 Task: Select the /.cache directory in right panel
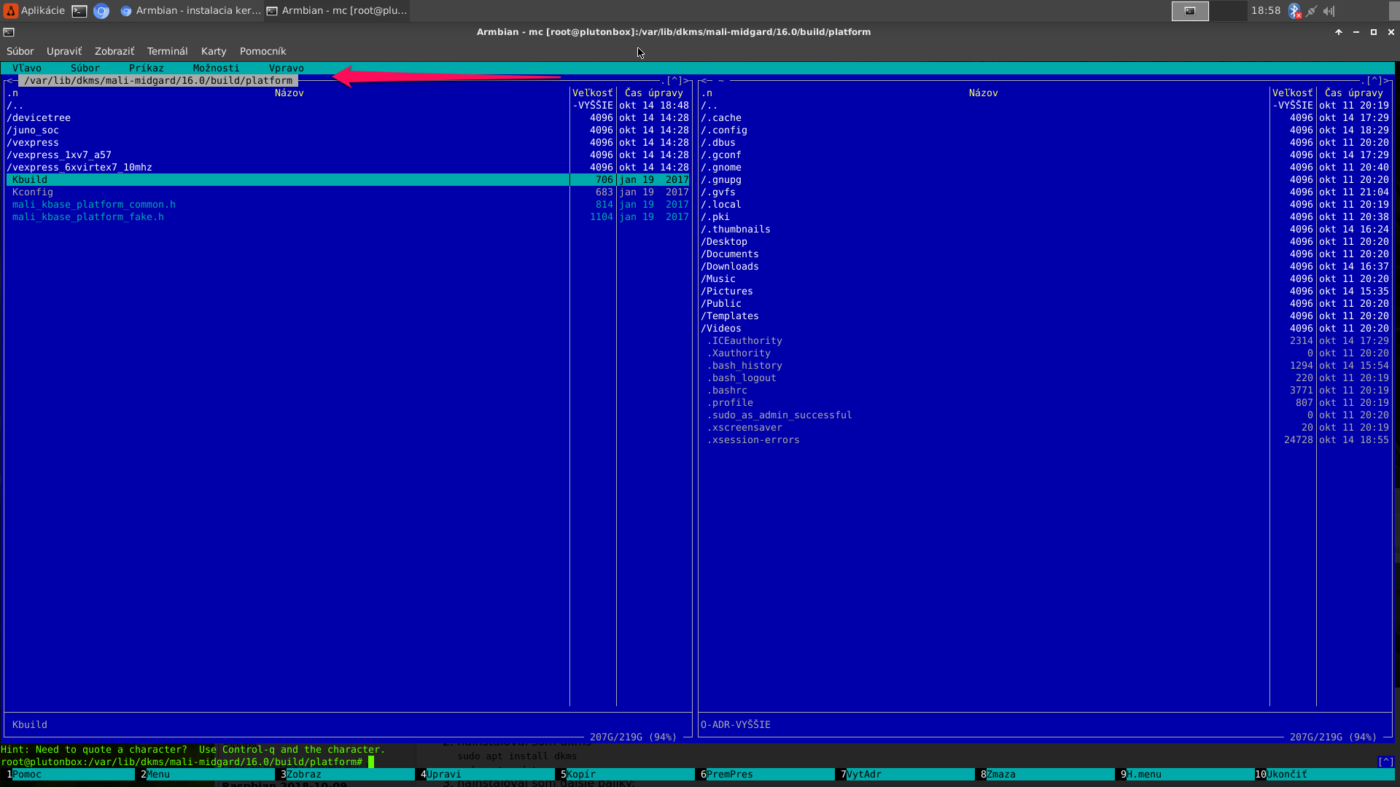pos(1045,117)
